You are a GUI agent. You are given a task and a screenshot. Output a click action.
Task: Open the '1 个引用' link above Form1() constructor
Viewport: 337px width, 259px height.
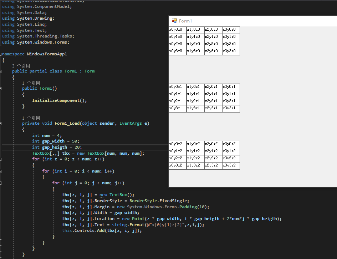tap(31, 83)
